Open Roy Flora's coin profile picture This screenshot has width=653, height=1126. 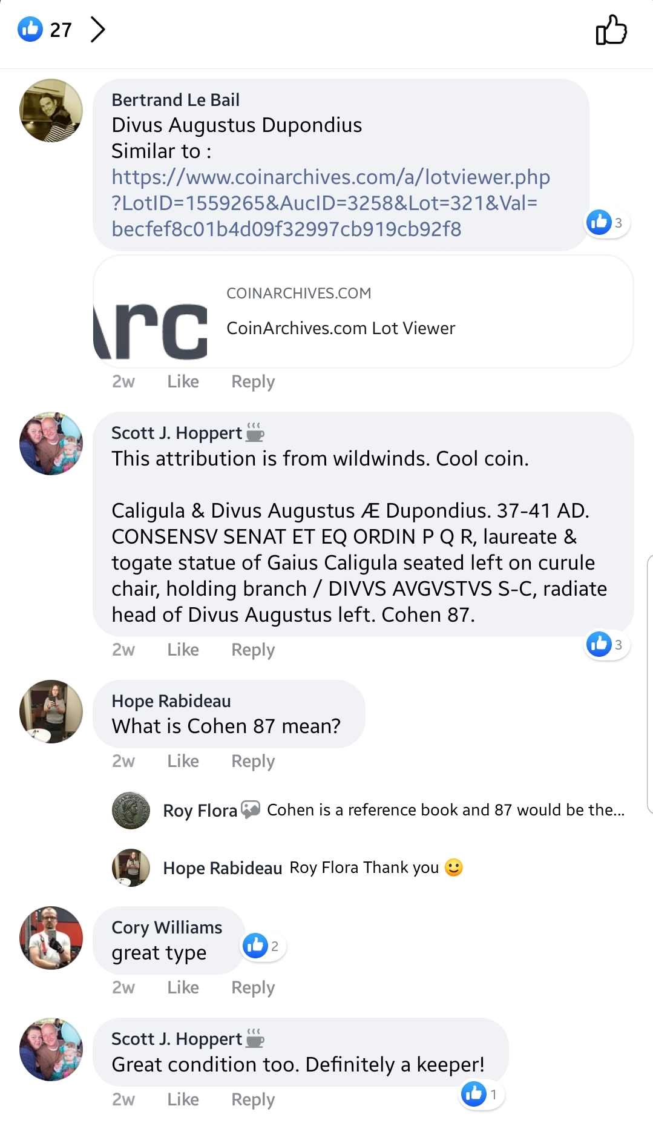pos(131,811)
